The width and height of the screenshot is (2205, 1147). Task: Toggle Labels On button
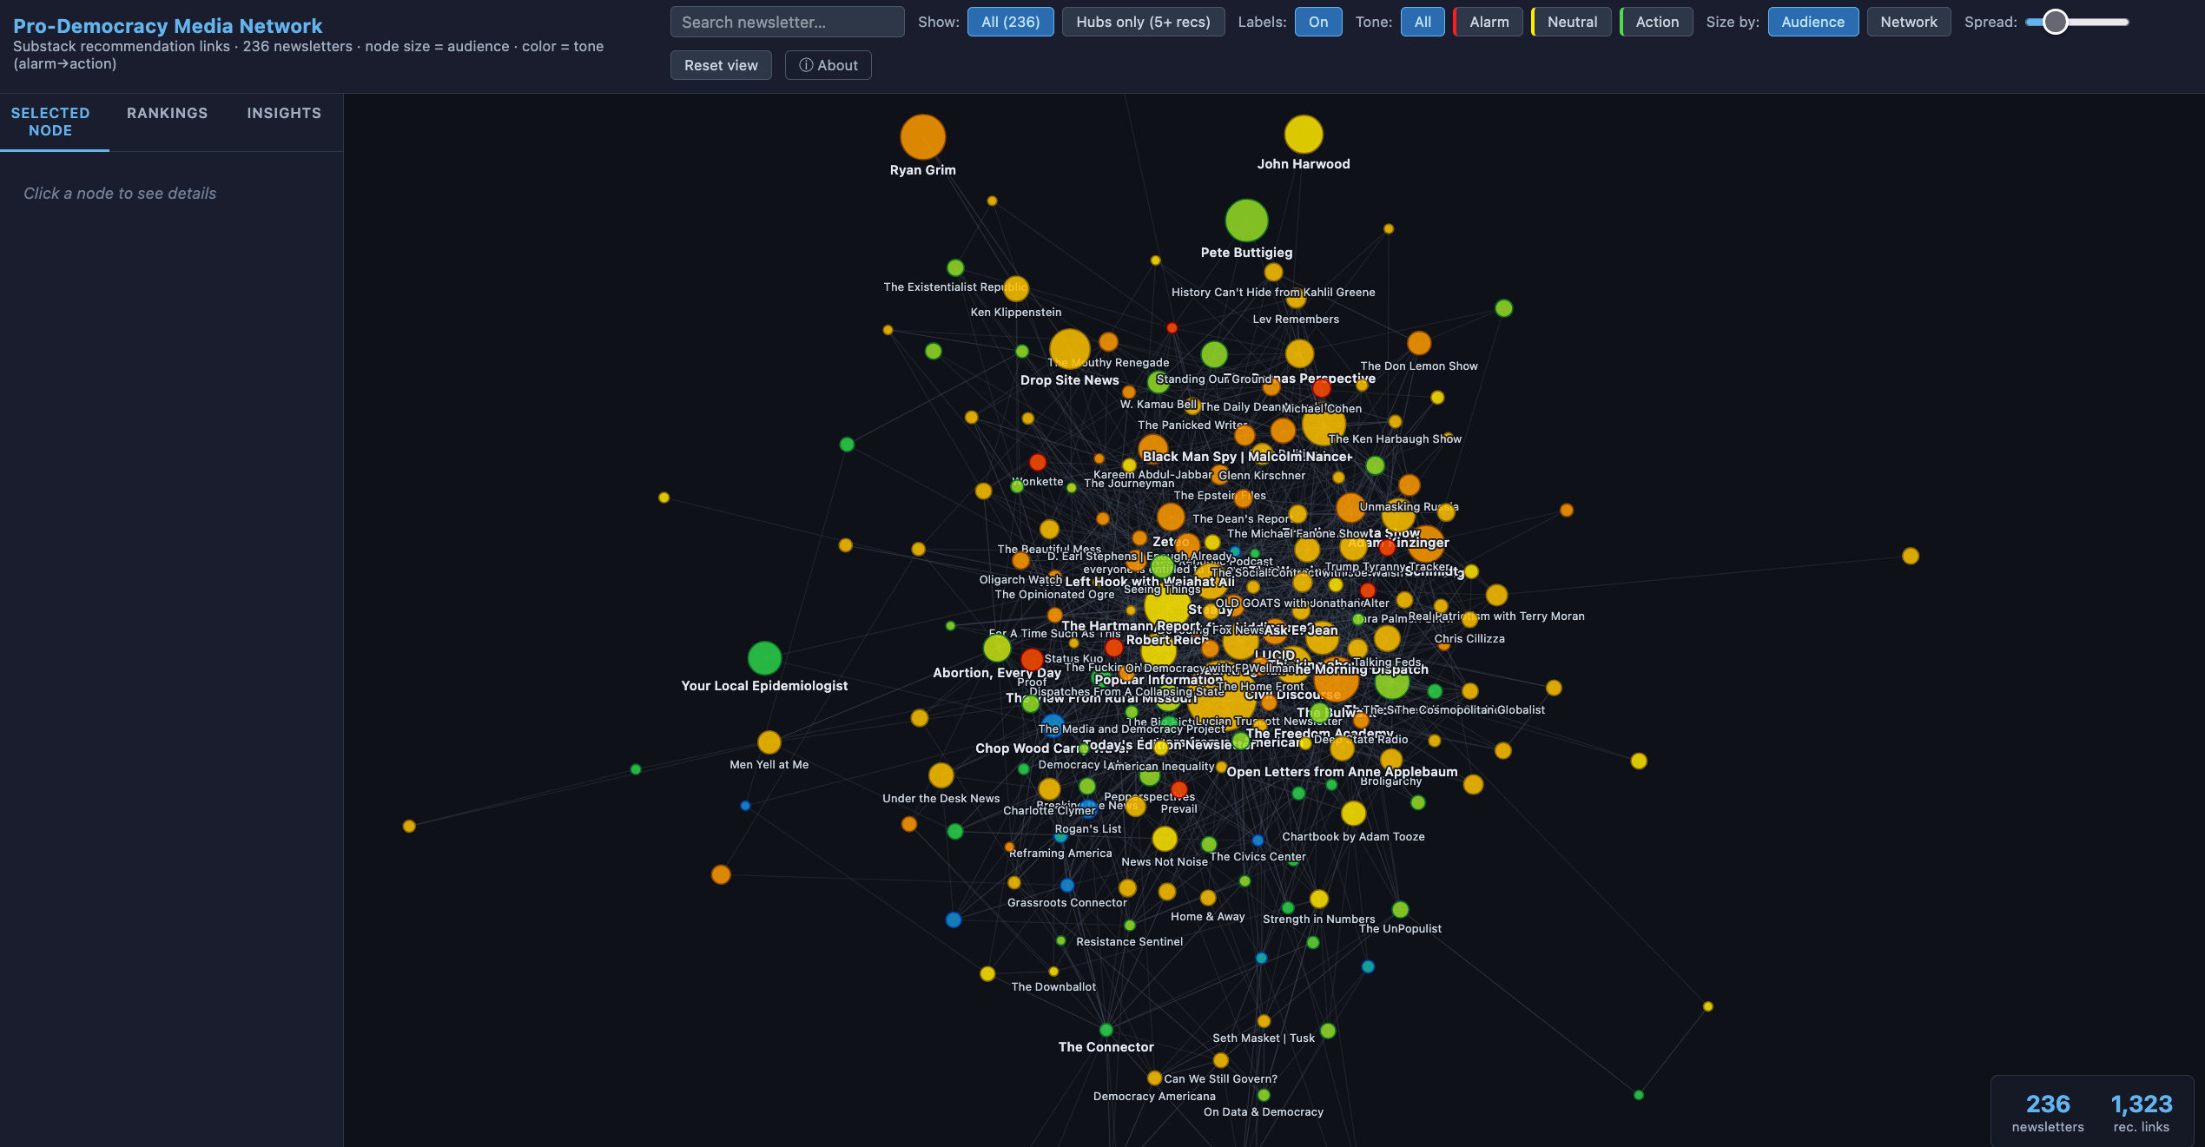(x=1317, y=22)
